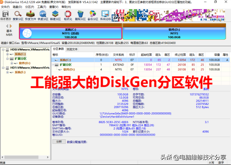Click the 卷标 column header

coord(73,55)
